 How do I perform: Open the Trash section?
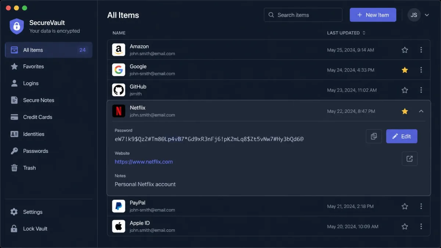[x=49, y=168]
